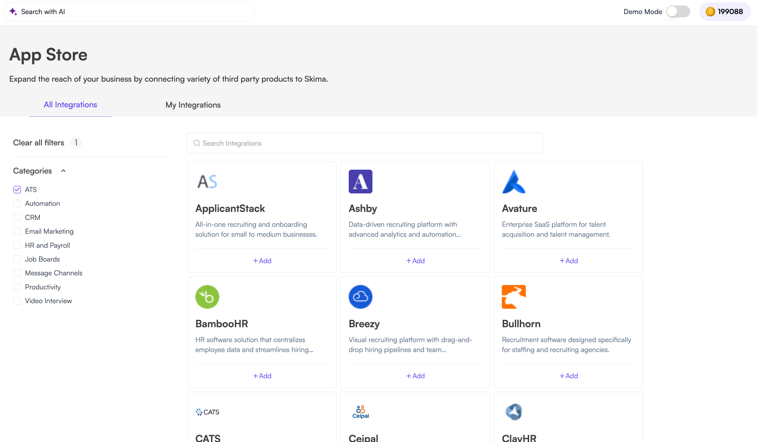Click the Ceipal app icon

click(361, 411)
